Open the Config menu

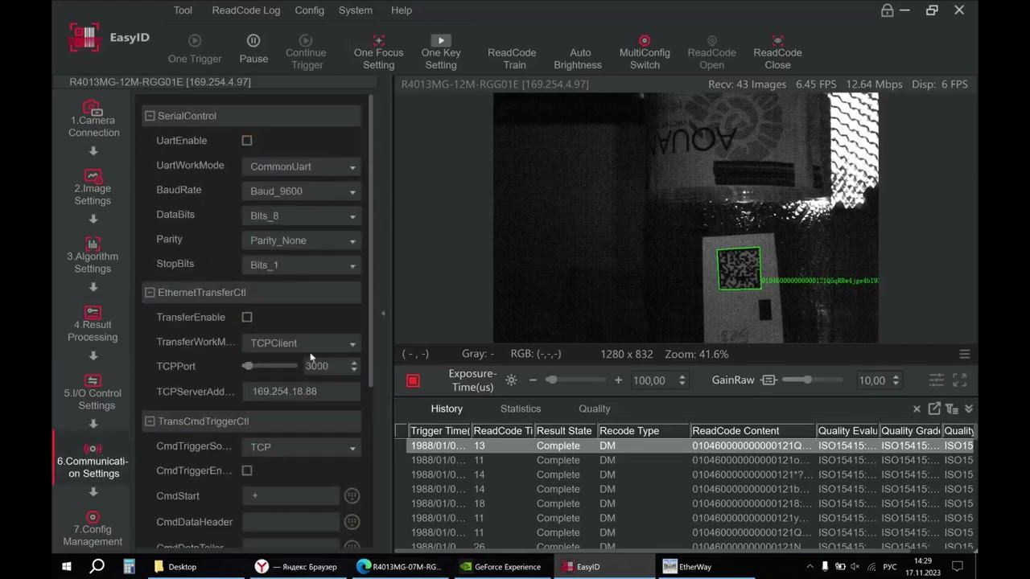310,10
